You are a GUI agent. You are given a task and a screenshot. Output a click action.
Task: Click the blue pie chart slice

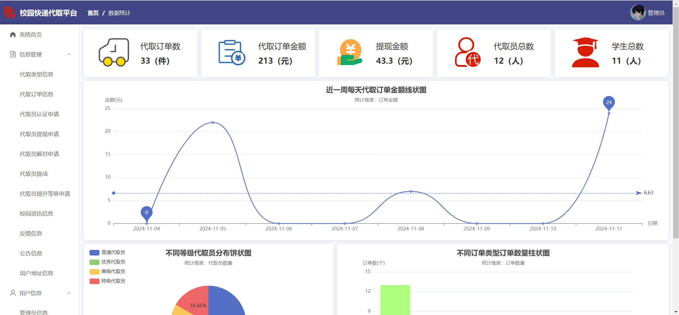pyautogui.click(x=225, y=302)
